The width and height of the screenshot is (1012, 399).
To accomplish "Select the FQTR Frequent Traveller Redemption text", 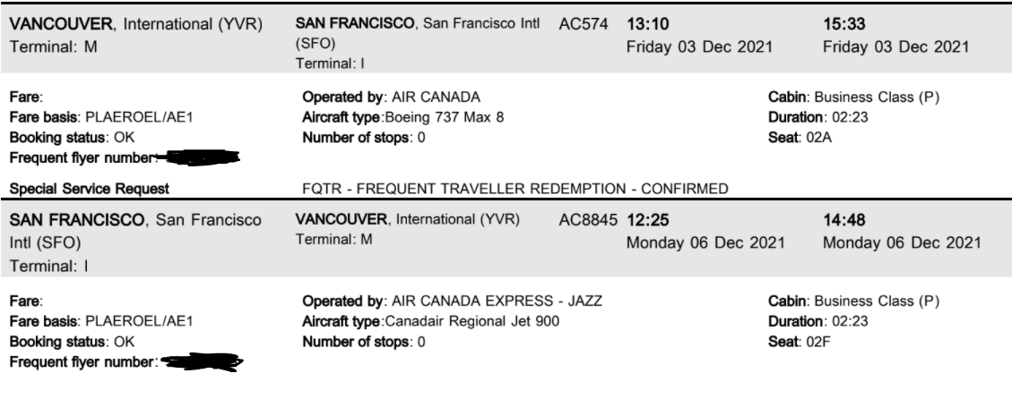I will point(516,189).
